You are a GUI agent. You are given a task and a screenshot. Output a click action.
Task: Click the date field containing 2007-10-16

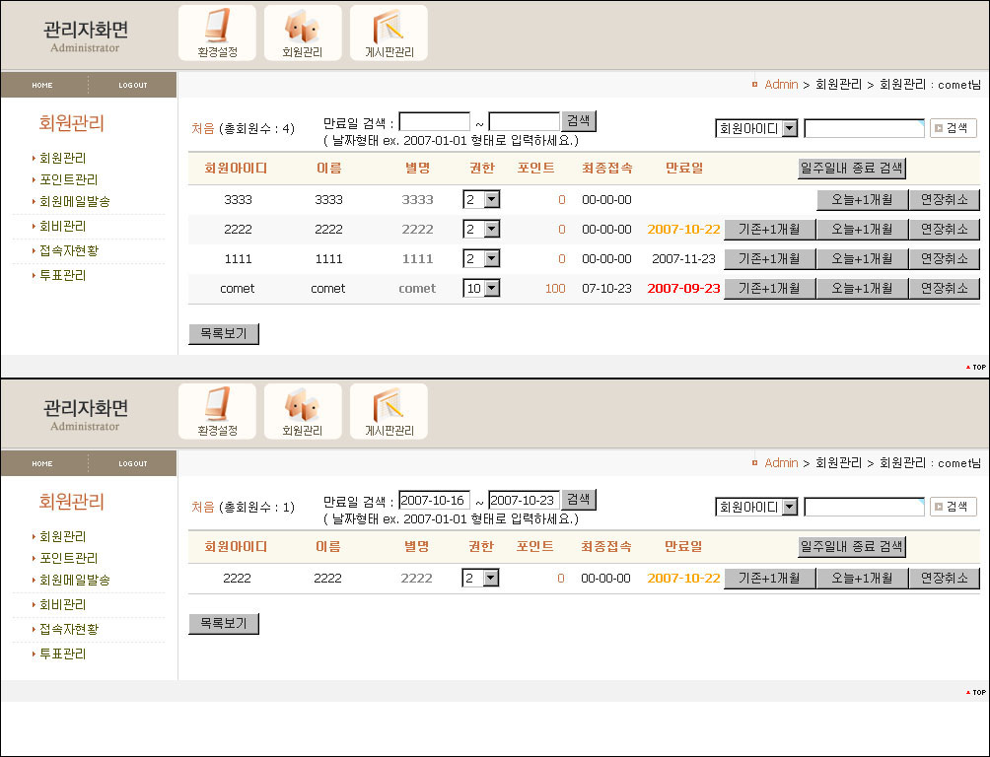(434, 500)
